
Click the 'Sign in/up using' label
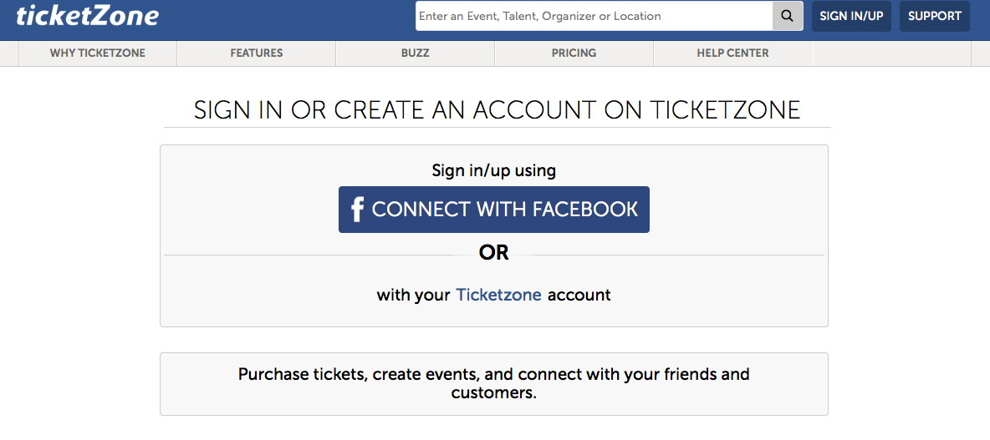(493, 170)
